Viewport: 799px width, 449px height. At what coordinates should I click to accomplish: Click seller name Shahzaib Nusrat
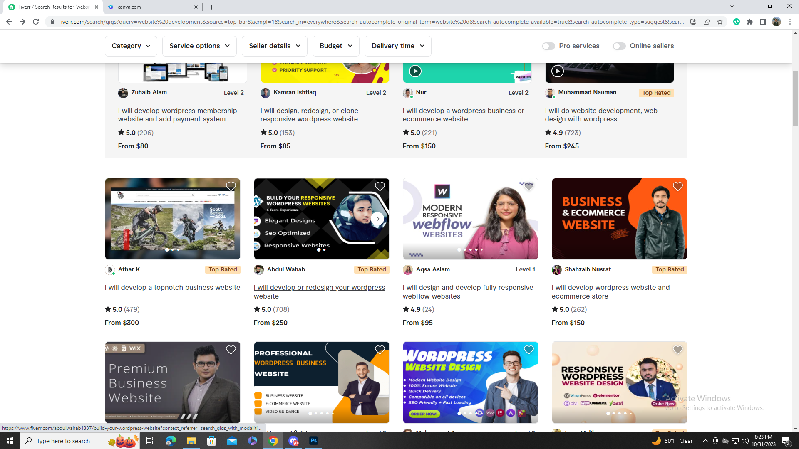(588, 269)
